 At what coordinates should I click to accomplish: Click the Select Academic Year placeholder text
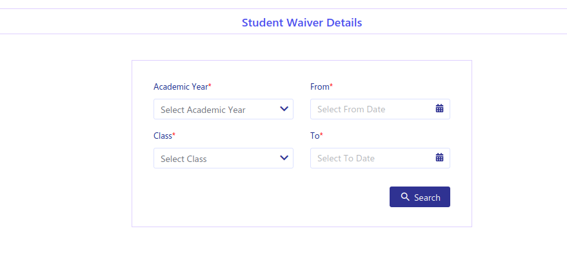tap(203, 110)
